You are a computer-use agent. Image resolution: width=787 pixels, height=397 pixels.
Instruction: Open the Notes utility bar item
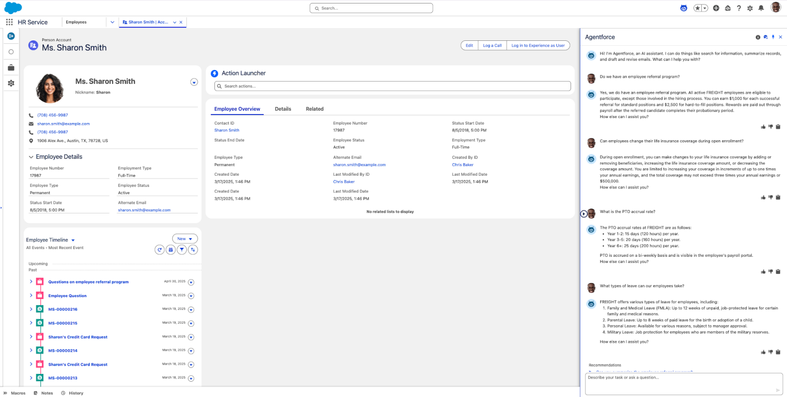[x=43, y=393]
